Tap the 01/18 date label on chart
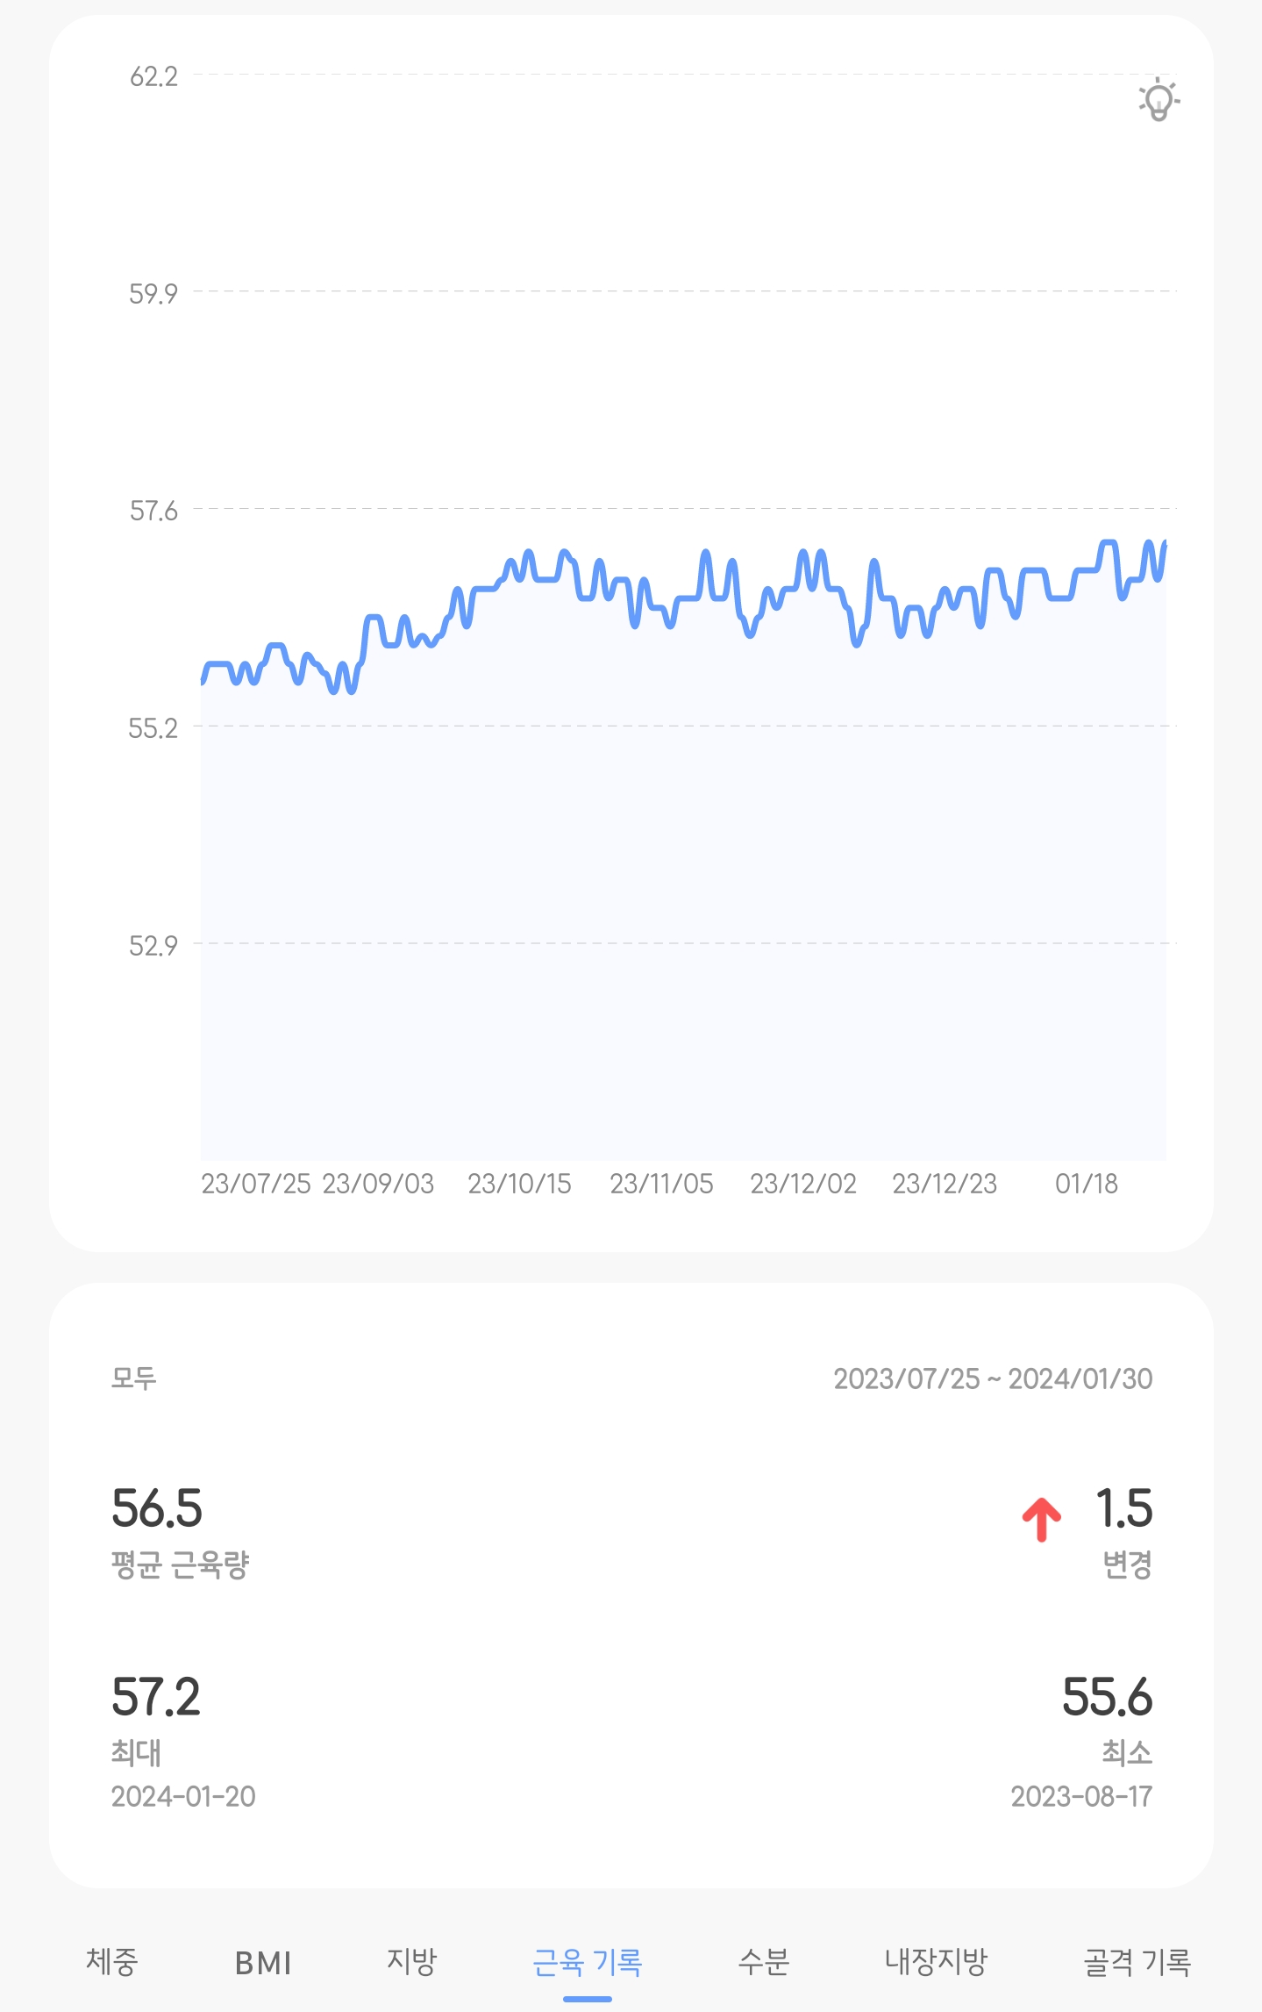This screenshot has width=1262, height=2012. [1086, 1184]
